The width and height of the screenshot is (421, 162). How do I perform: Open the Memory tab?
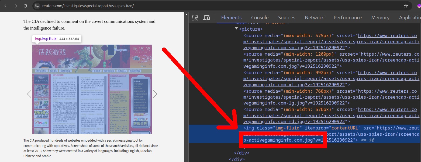click(x=380, y=18)
